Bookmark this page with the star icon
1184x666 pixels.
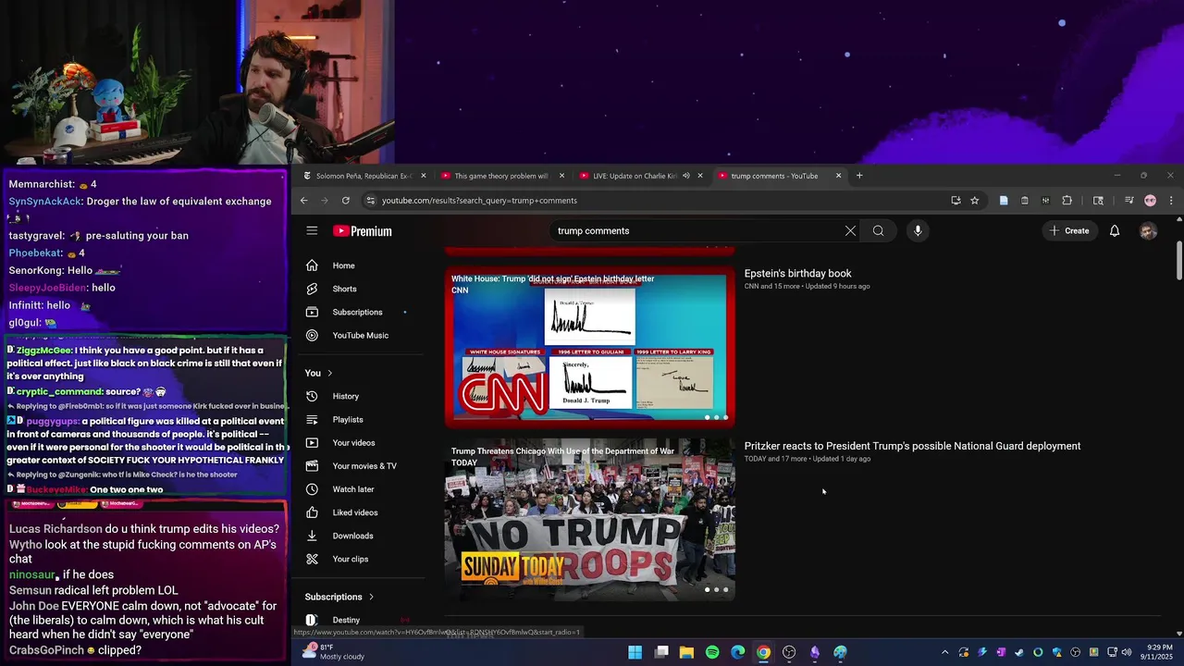pos(974,201)
